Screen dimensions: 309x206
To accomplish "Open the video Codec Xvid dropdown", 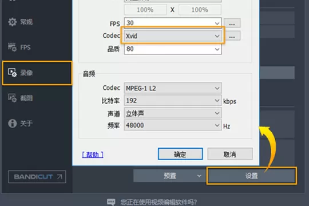I will [173, 36].
